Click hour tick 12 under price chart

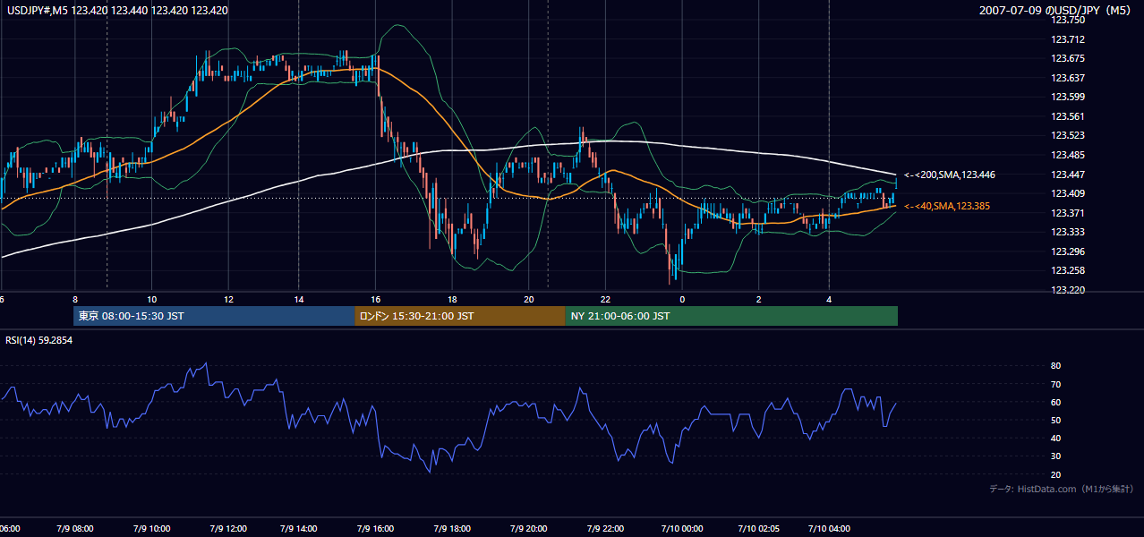tap(228, 300)
